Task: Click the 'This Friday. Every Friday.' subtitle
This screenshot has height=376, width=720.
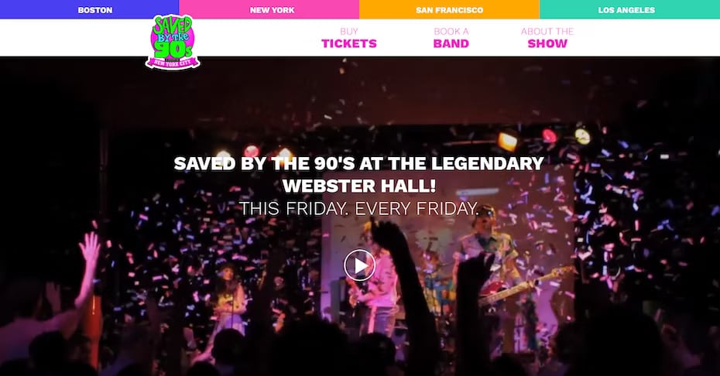Action: (359, 208)
